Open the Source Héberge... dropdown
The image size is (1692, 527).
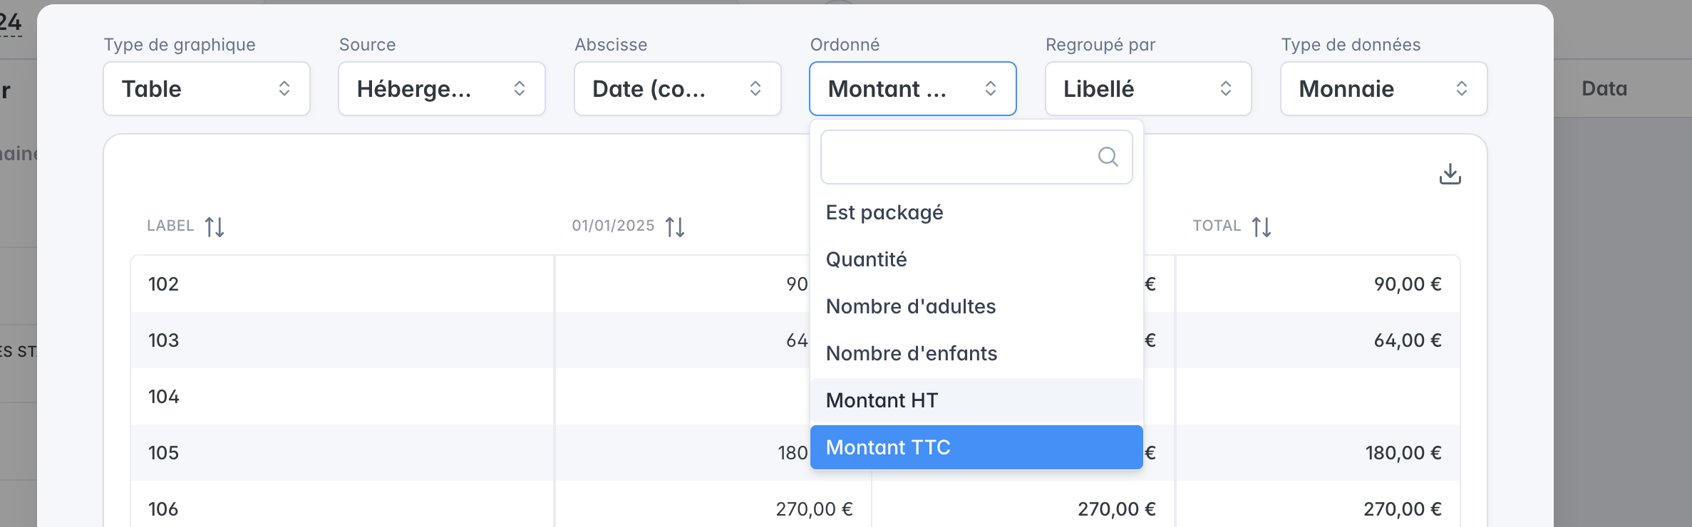point(442,89)
